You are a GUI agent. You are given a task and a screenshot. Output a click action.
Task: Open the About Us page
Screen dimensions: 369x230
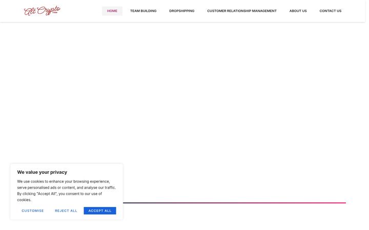coord(298,11)
